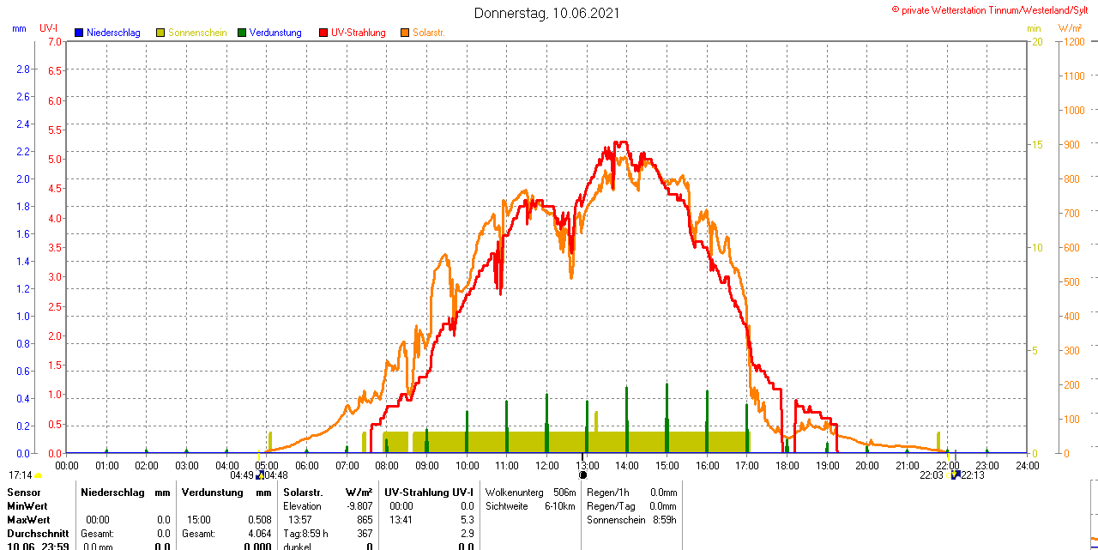Image resolution: width=1098 pixels, height=550 pixels.
Task: Click the yellow moon icon beside 17:14
Action: pos(38,475)
